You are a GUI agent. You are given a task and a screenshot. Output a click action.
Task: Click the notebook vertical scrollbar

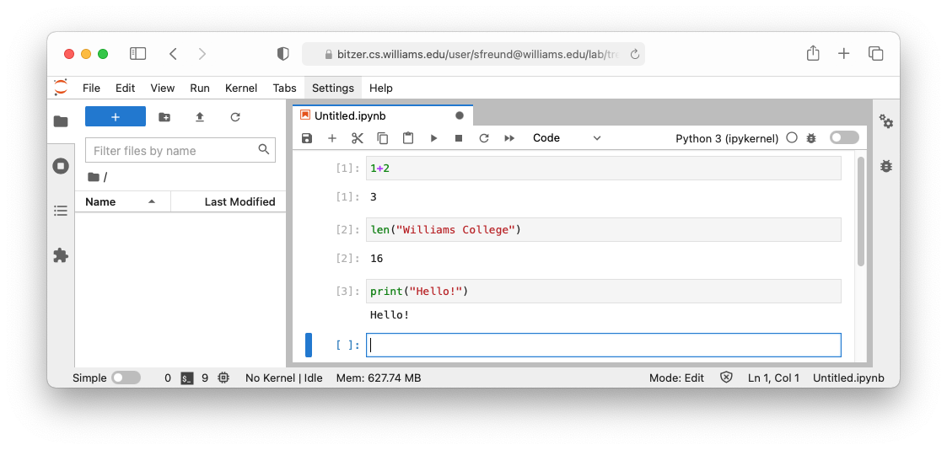861,211
